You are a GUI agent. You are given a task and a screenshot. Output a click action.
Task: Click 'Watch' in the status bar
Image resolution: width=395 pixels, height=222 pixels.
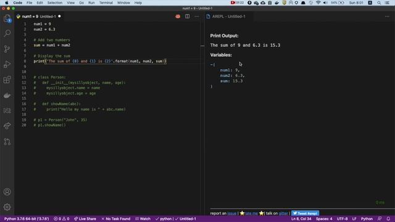[x=143, y=219]
